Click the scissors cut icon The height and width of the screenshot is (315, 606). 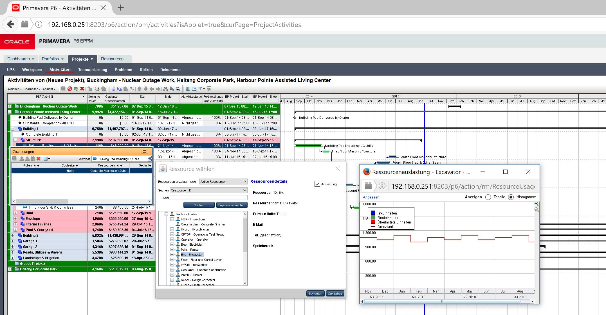pos(113,89)
